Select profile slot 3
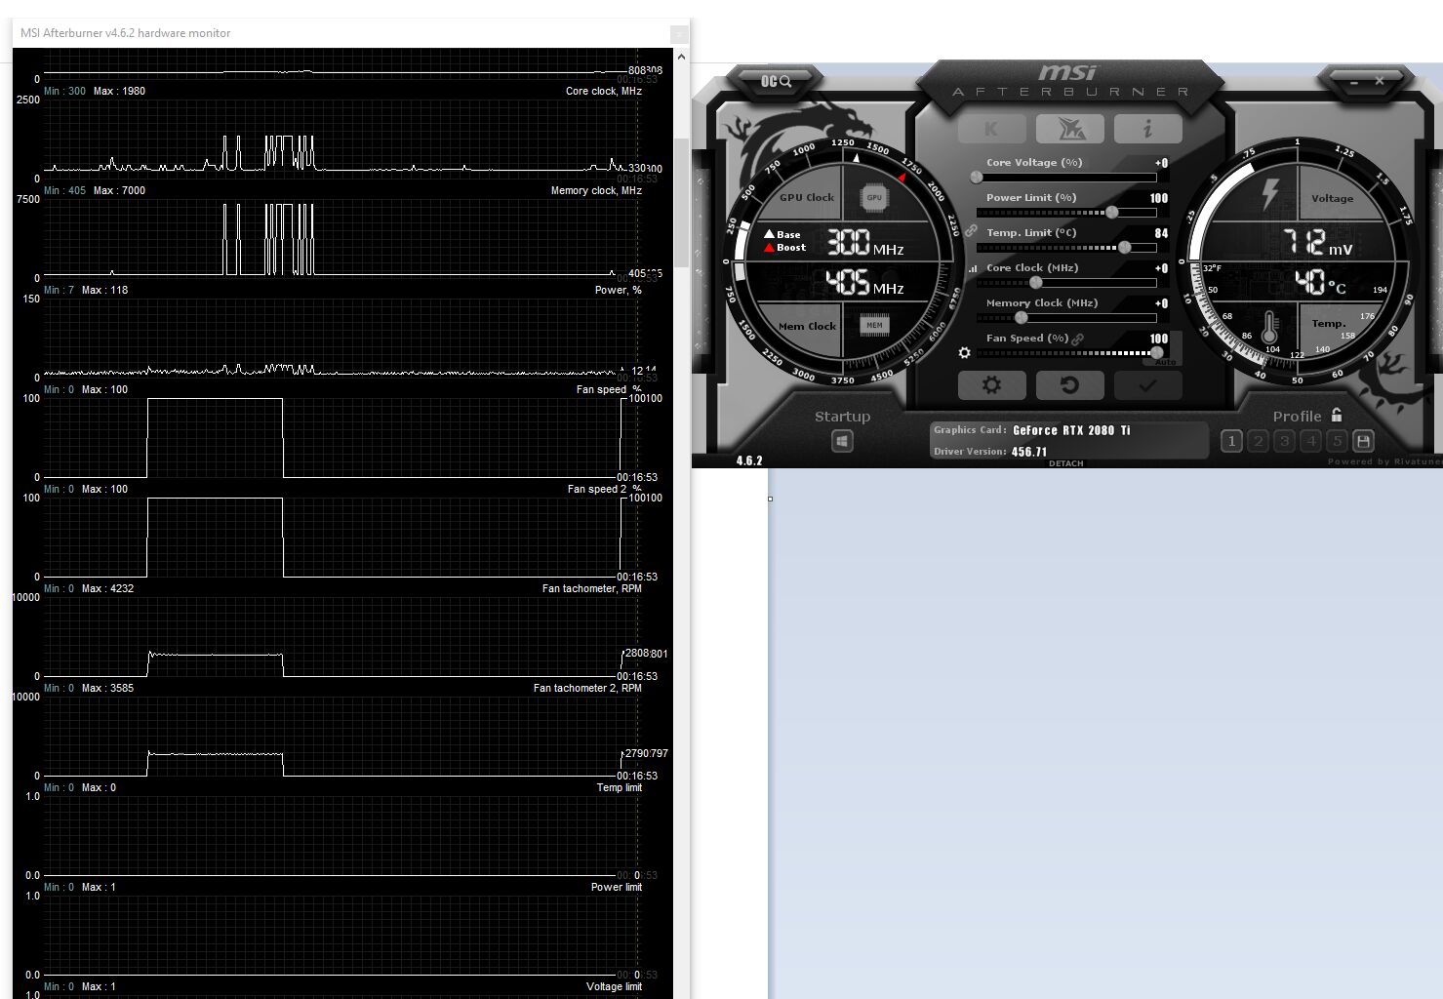 coord(1284,441)
